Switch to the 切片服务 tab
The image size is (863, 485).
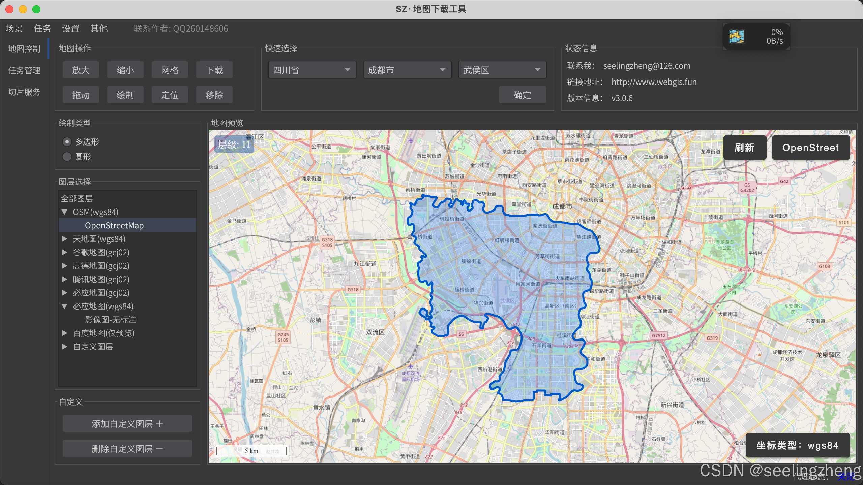click(24, 92)
